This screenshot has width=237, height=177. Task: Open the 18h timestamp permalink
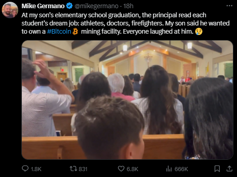coord(128,6)
